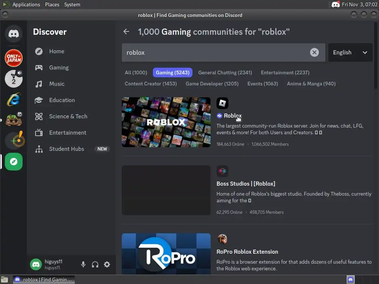Screen dimensions: 379x284
Task: Click the higuys11 username text
Action: pos(53,261)
